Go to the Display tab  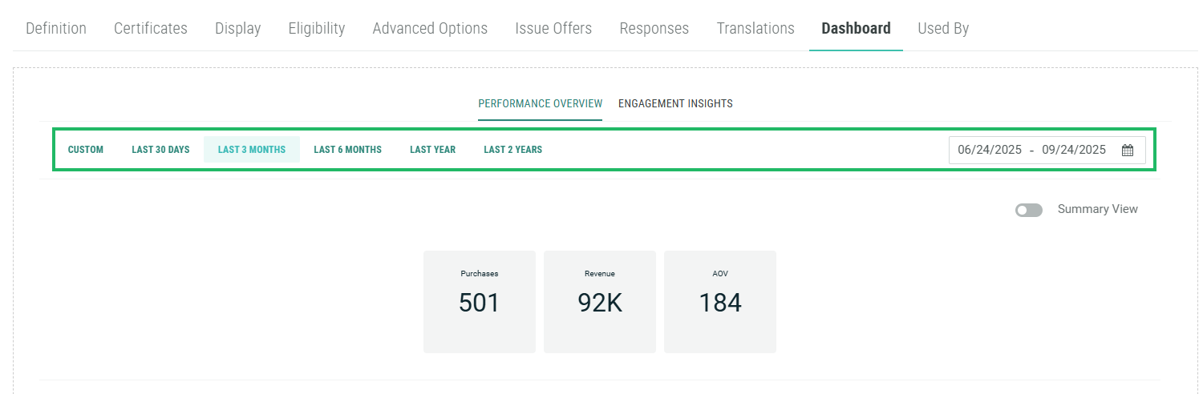[x=237, y=29]
